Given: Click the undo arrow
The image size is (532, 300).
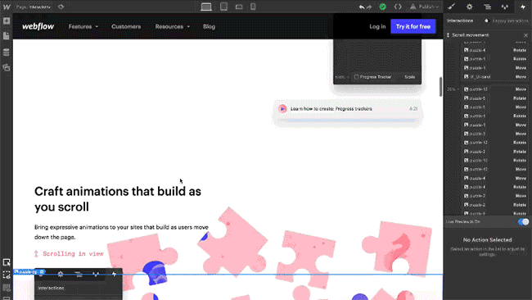Looking at the screenshot, I should click(x=362, y=7).
